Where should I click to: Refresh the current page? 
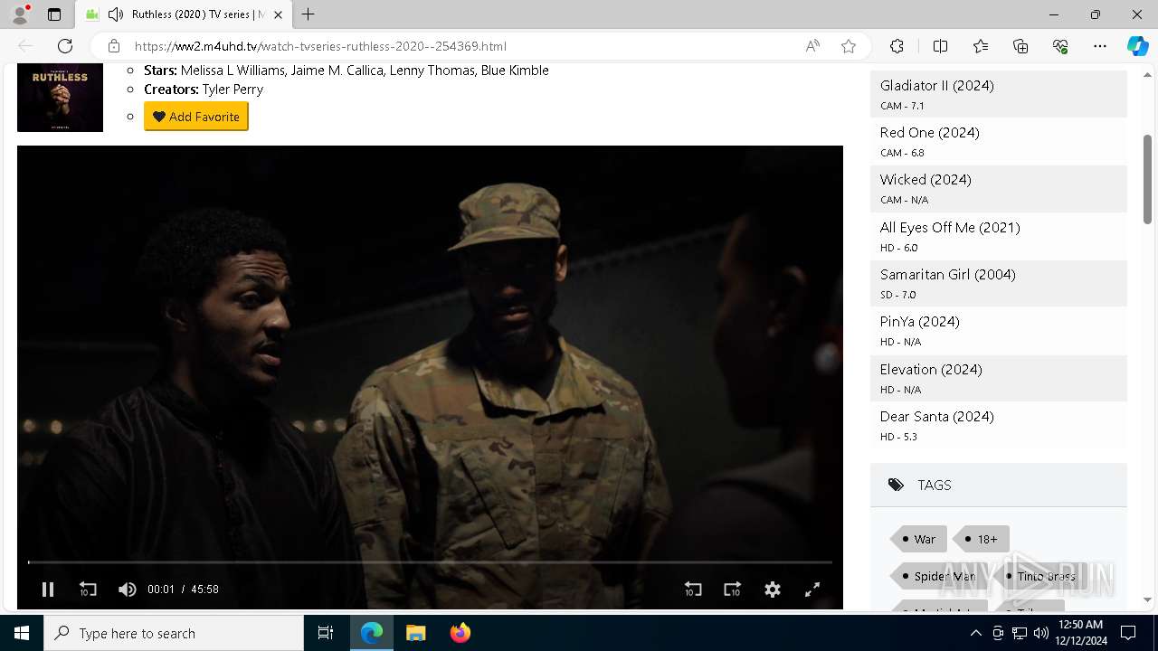pyautogui.click(x=65, y=46)
